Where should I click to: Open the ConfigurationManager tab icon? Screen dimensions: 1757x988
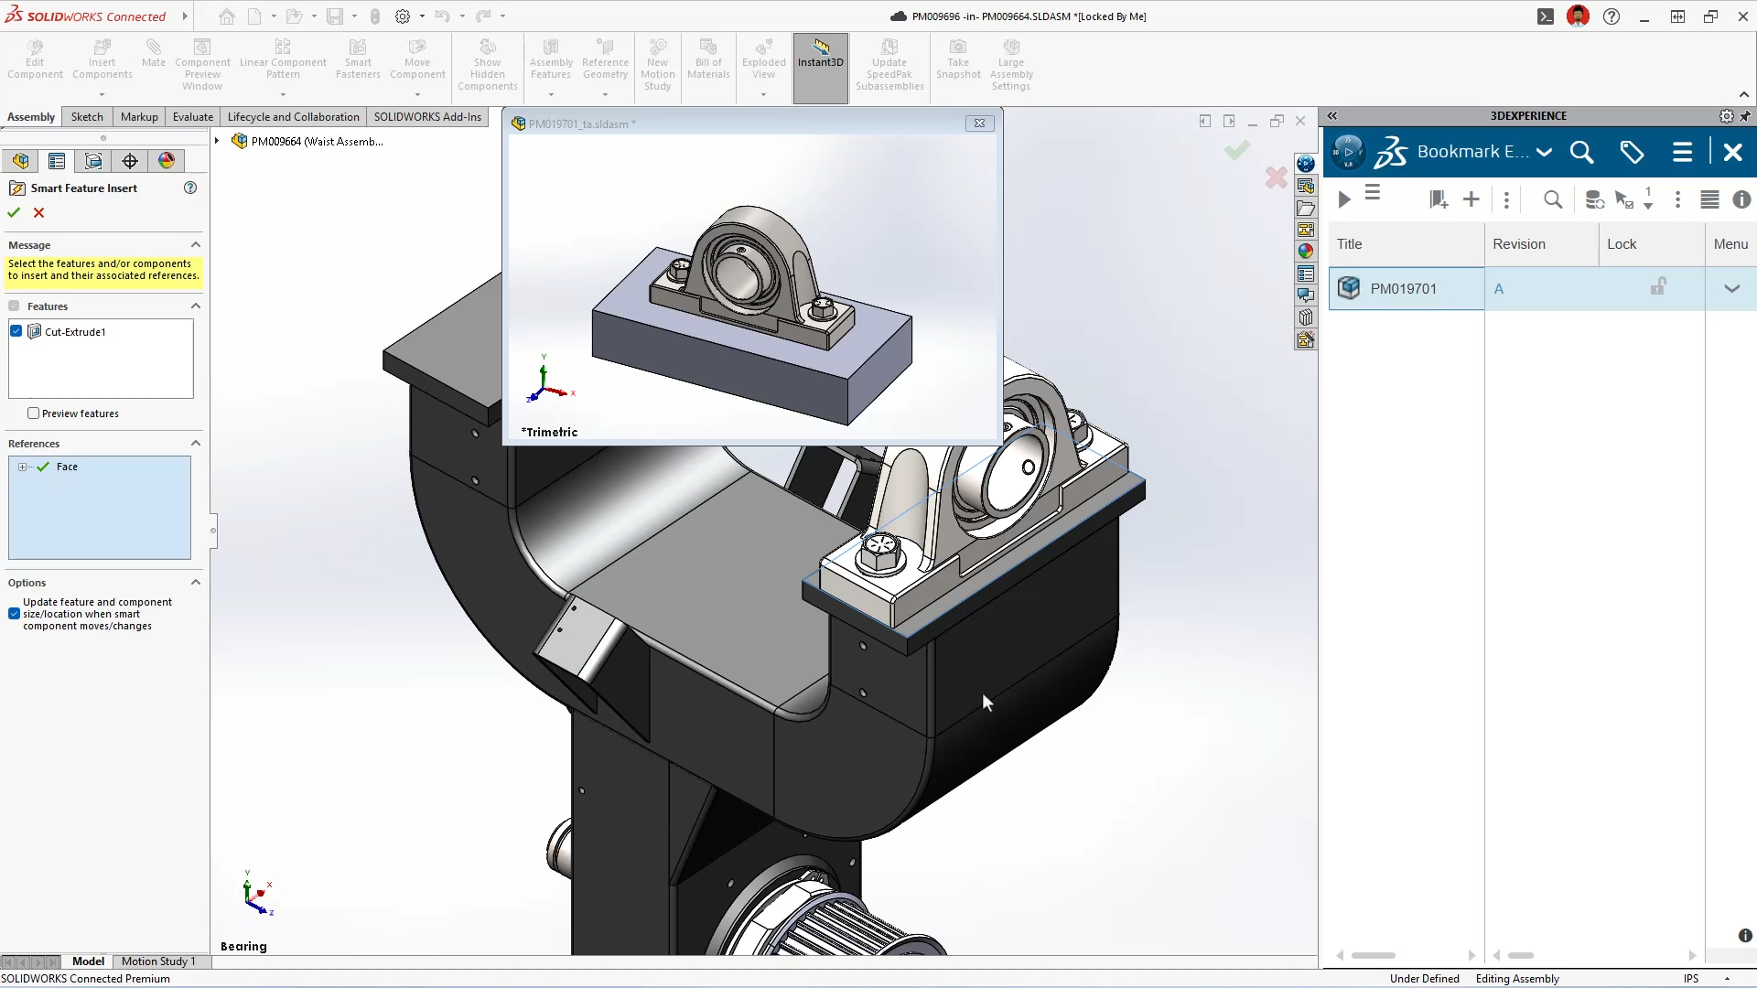pos(93,161)
